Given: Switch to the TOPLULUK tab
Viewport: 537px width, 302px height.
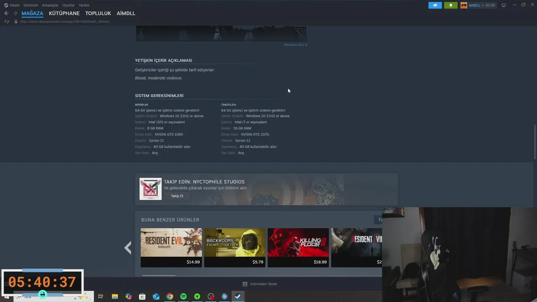Looking at the screenshot, I should pos(98,13).
